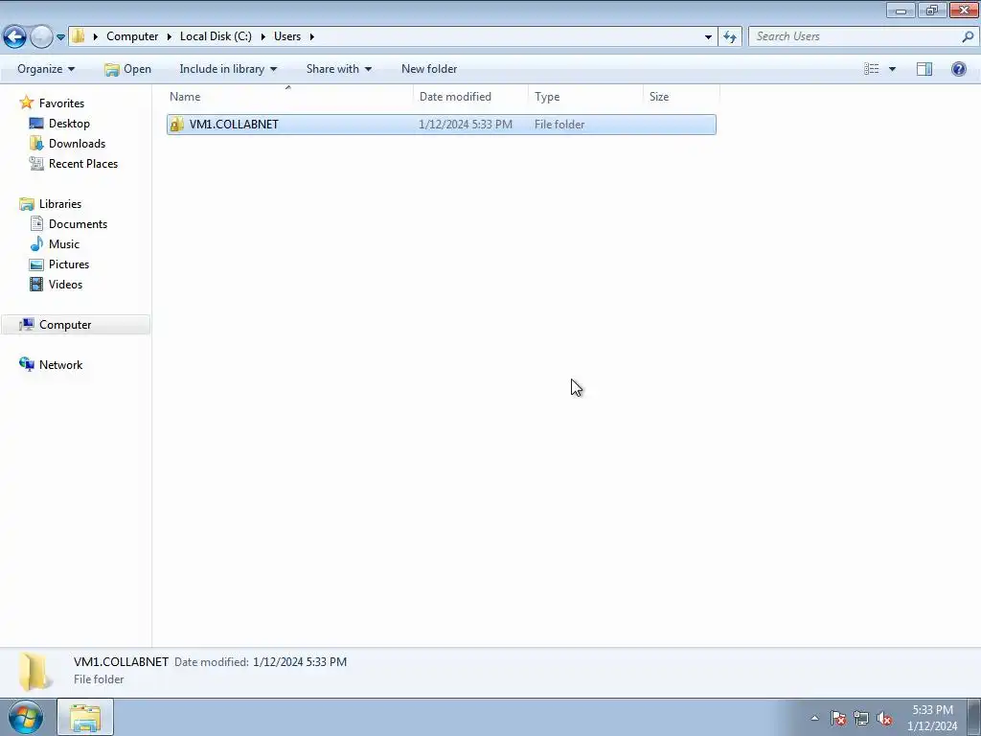This screenshot has width=981, height=736.
Task: Select Local Disk (C:) in breadcrumb
Action: [216, 36]
